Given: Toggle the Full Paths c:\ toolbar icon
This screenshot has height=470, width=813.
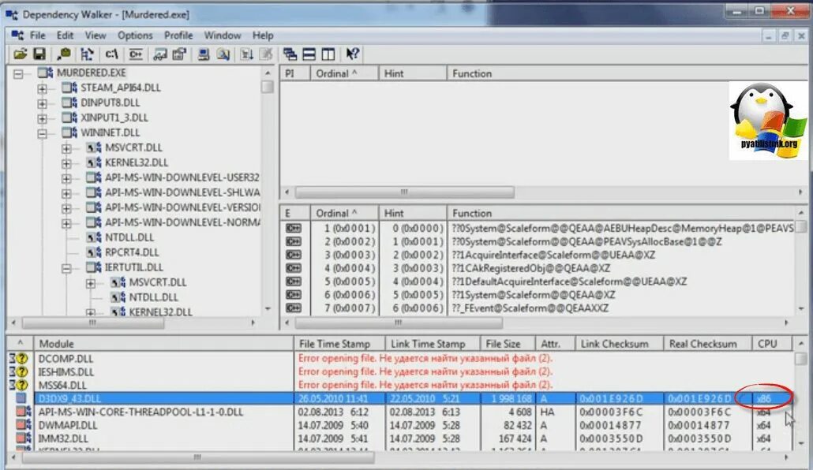Looking at the screenshot, I should [x=111, y=54].
